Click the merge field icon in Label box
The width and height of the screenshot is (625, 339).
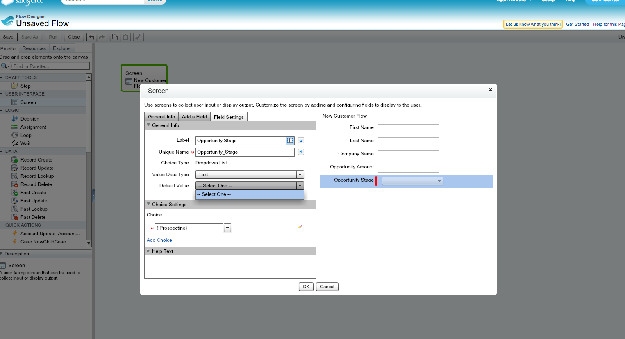pos(290,141)
